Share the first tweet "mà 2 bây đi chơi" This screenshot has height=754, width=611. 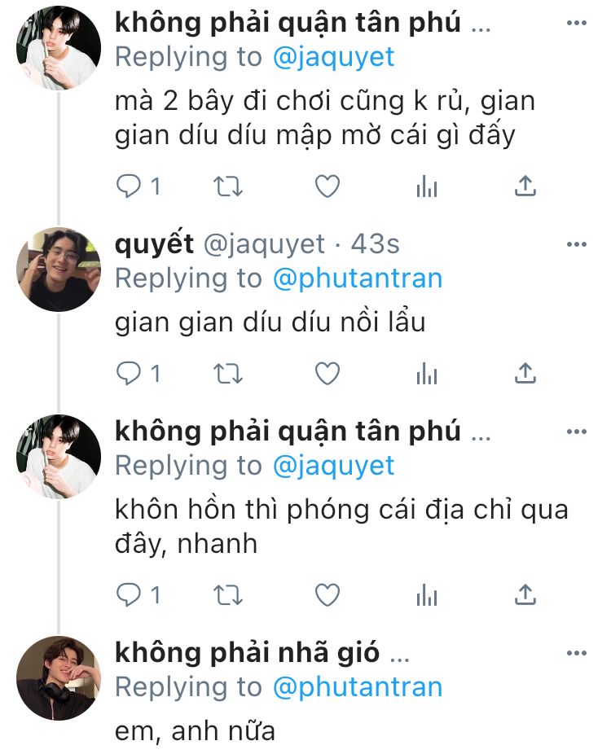point(525,186)
